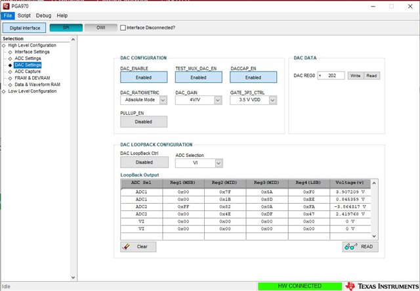Click the 0xEE Reg4 cell
The width and height of the screenshot is (420, 291).
309,200
